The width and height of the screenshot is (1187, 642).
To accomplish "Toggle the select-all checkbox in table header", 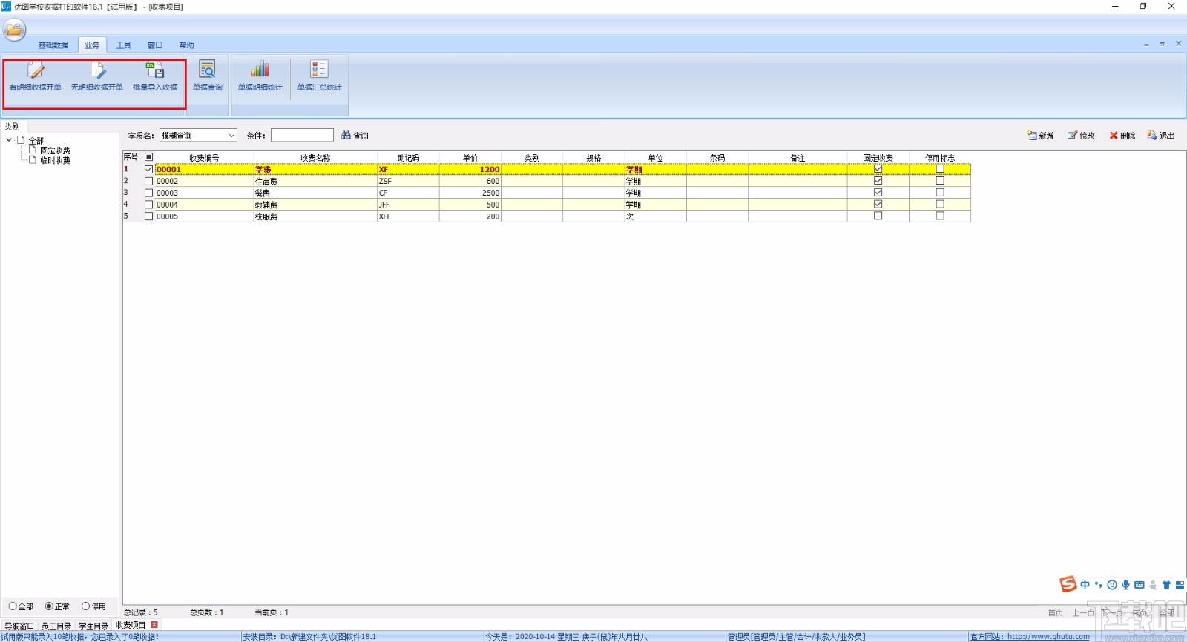I will (148, 157).
